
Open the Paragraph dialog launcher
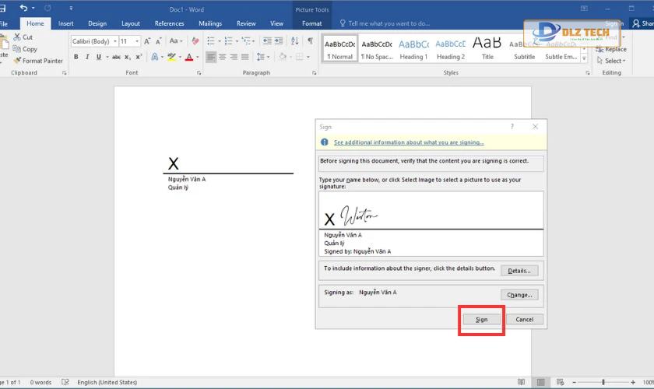point(314,73)
